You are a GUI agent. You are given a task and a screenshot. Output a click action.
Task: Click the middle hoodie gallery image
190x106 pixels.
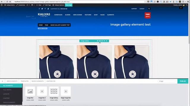[94, 62]
